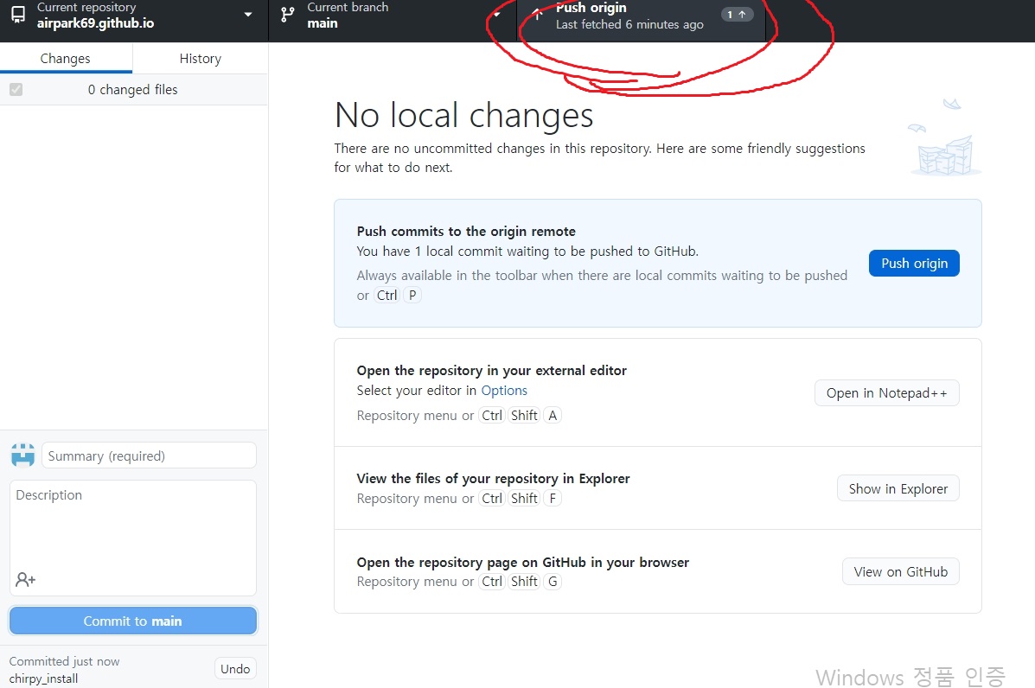
Task: Switch to the Changes tab
Action: click(x=66, y=58)
